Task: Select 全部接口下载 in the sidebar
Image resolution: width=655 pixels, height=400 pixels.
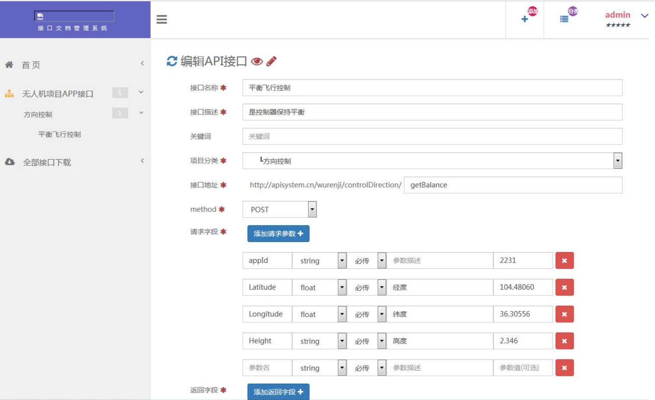Action: click(x=47, y=162)
